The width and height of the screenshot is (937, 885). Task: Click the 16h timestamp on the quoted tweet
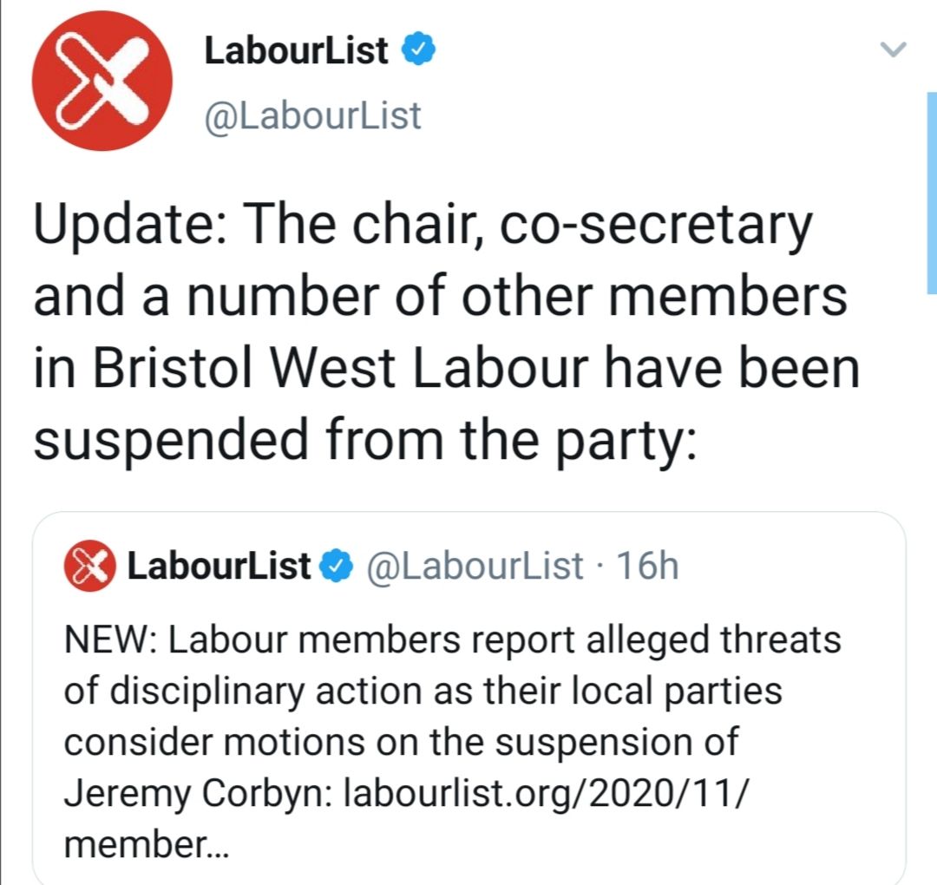pos(645,567)
